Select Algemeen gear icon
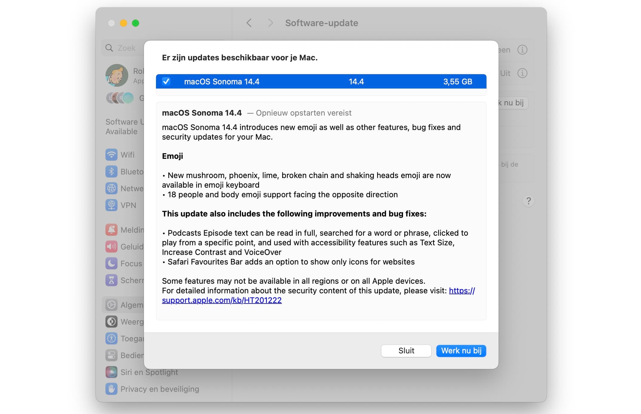 111,305
